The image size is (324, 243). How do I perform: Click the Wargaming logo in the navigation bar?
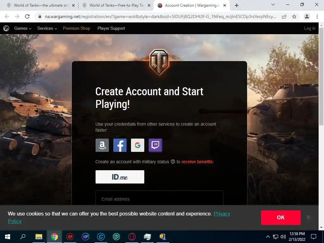click(x=6, y=28)
